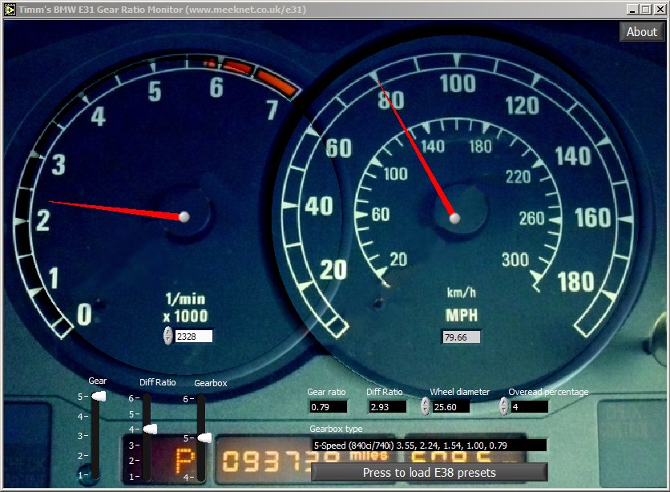Viewport: 670px width, 492px height.
Task: Click the Wheel diameter label
Action: [460, 392]
